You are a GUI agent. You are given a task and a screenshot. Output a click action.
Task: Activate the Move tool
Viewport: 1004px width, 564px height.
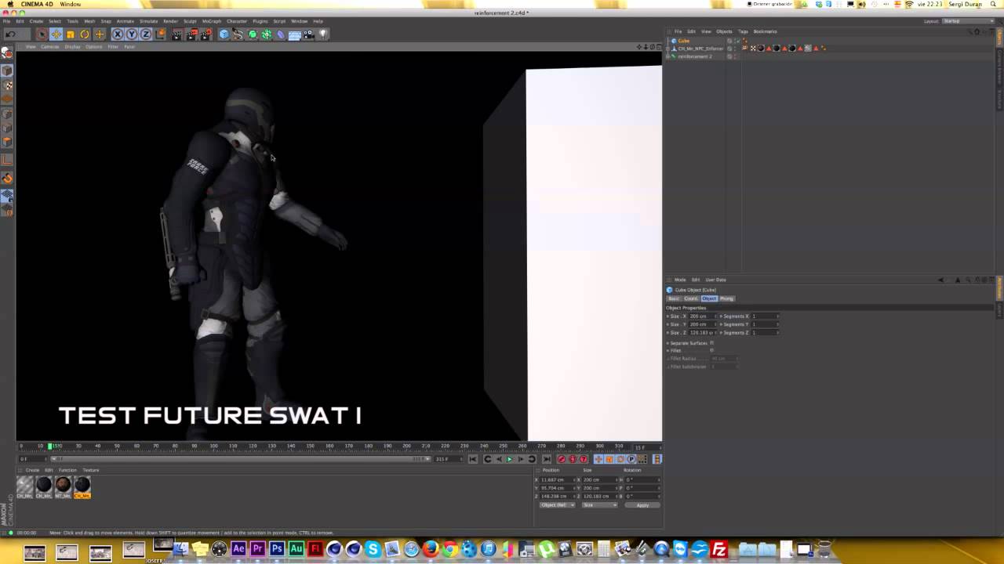tap(56, 34)
